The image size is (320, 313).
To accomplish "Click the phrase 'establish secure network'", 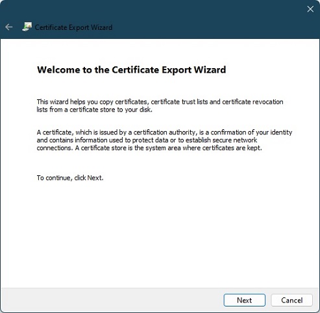I will click(x=221, y=140).
